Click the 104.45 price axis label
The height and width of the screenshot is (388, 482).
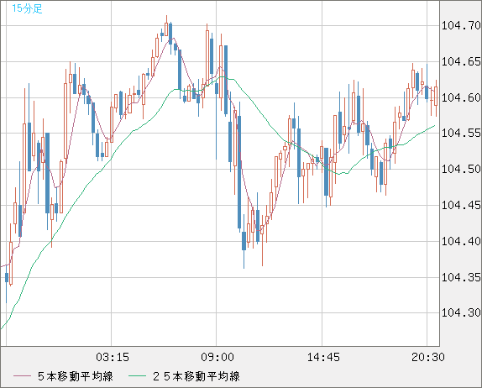point(461,205)
